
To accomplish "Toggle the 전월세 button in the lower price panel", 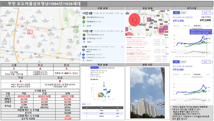I will click(183, 62).
